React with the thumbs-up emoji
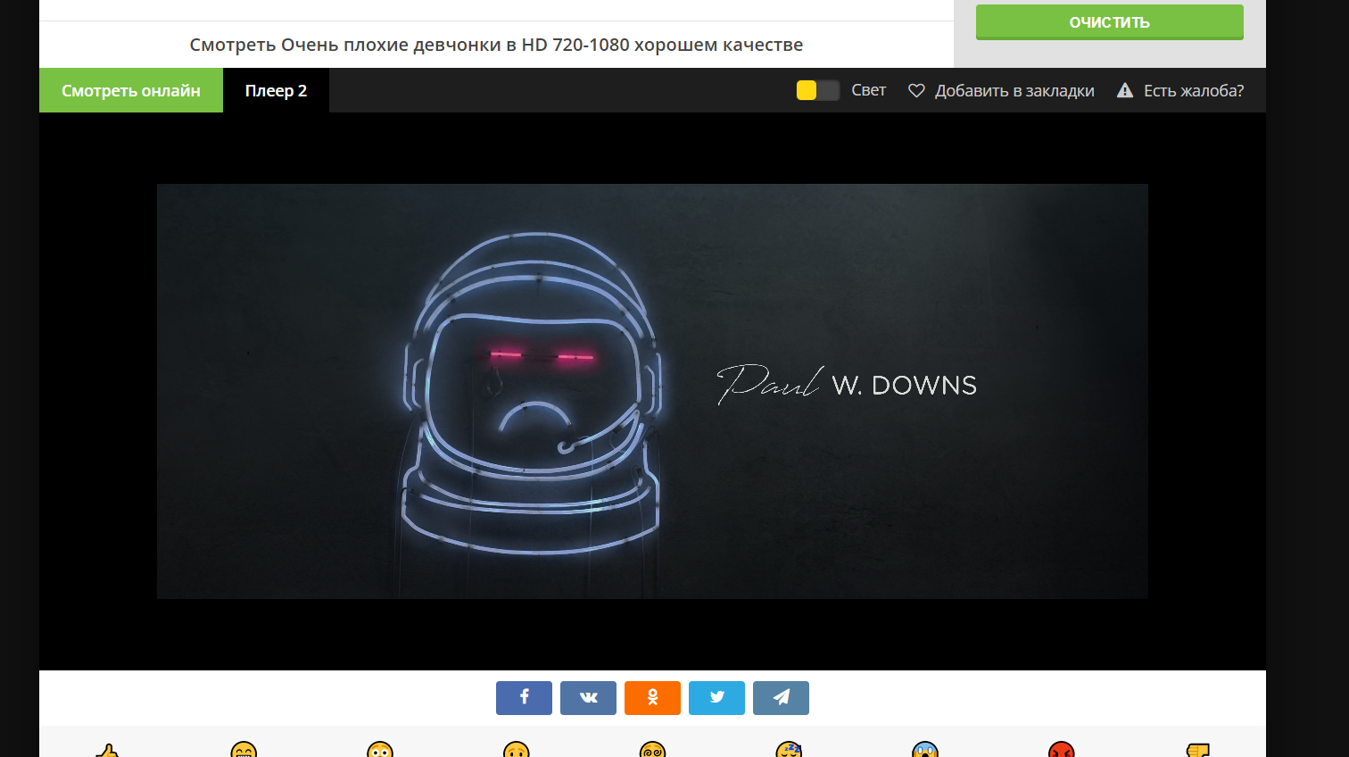 coord(107,750)
